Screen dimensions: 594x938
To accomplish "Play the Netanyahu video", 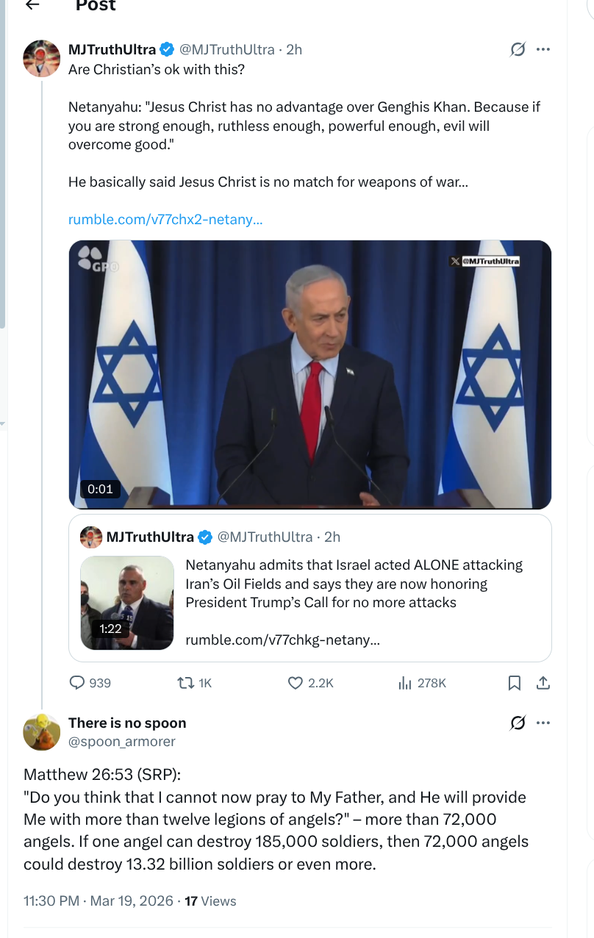I will tap(309, 374).
